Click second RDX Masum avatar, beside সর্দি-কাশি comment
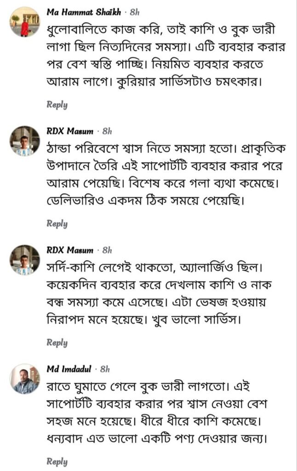The width and height of the screenshot is (297, 471). (25, 260)
